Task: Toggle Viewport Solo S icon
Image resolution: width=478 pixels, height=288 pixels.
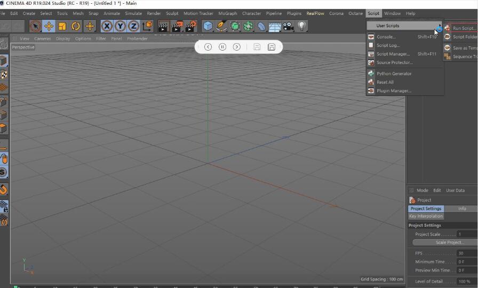Action: (x=4, y=172)
